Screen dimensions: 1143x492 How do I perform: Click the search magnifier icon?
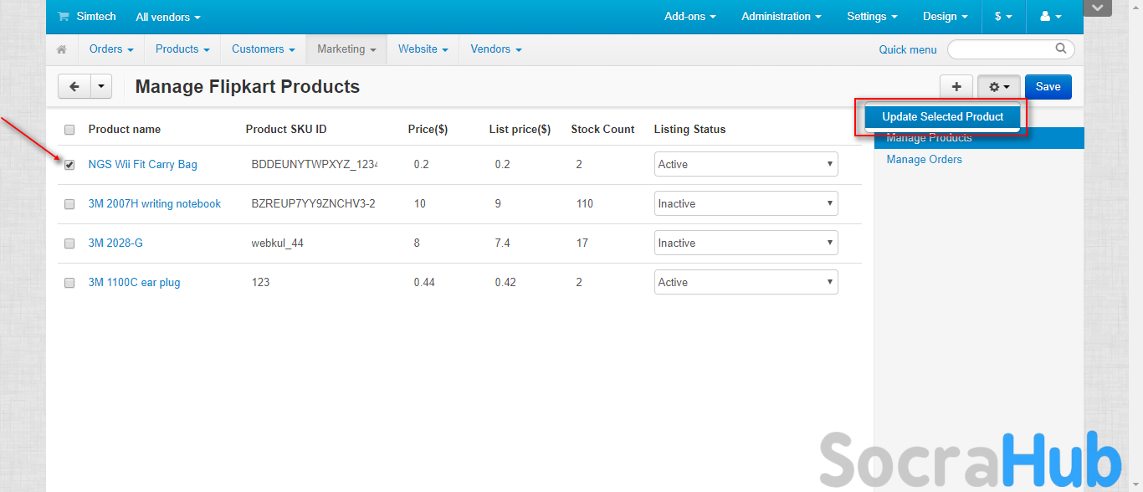click(x=1061, y=49)
